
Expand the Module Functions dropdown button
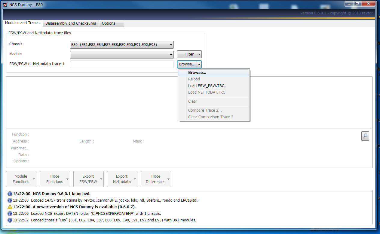(x=21, y=179)
